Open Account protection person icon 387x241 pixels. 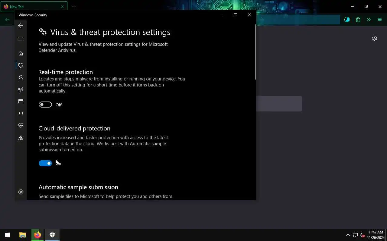[21, 77]
